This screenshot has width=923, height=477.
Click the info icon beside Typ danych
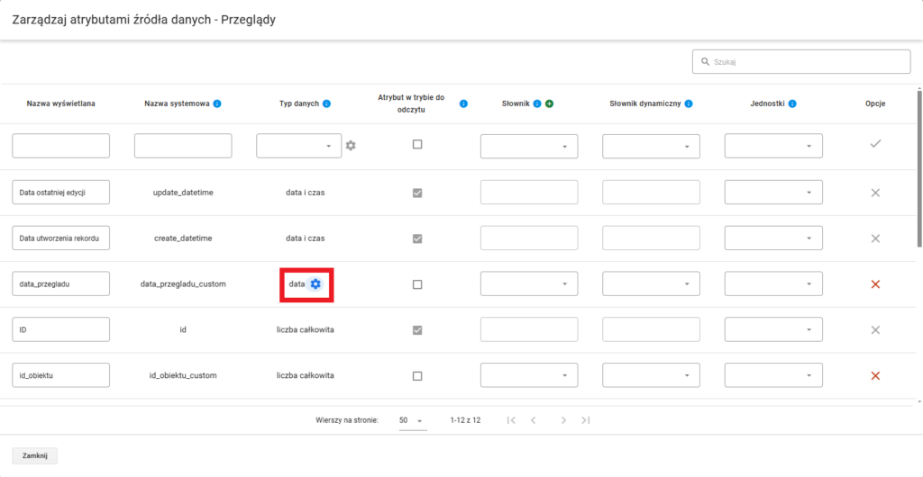tap(326, 103)
